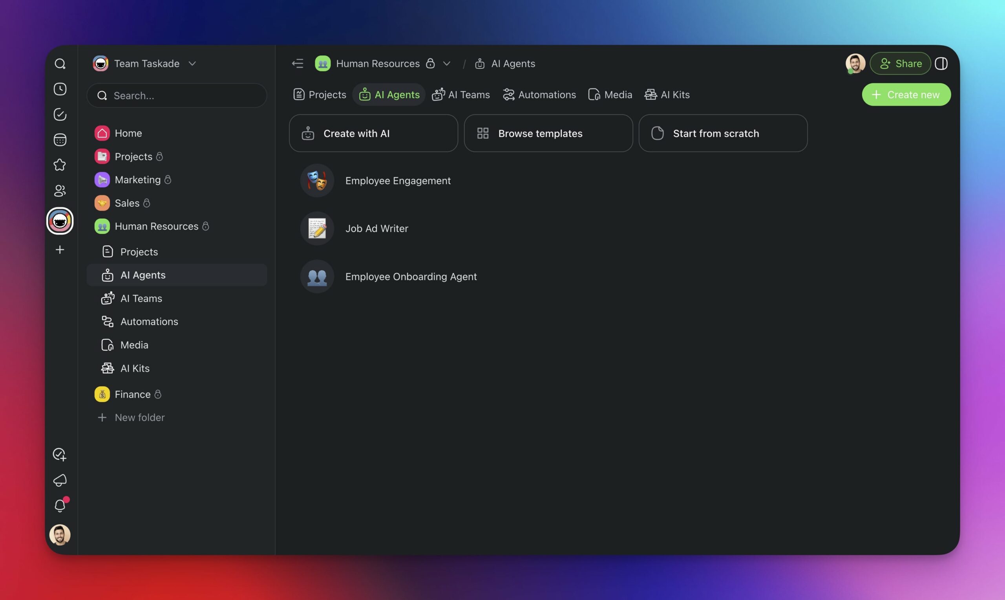Collapse the left sidebar
Image resolution: width=1005 pixels, height=600 pixels.
(297, 64)
